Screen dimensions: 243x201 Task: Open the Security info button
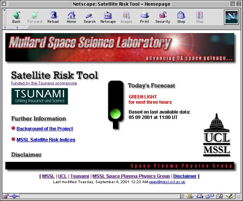click(x=163, y=17)
